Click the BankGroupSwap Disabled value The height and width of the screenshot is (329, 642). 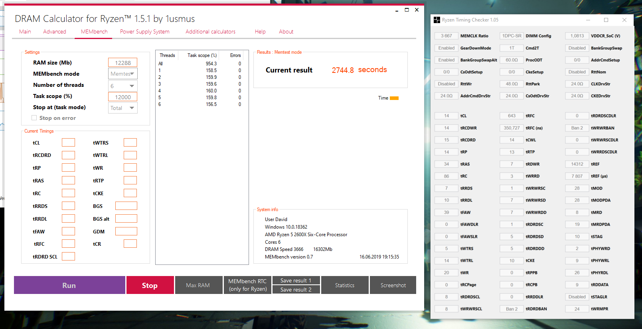pyautogui.click(x=577, y=48)
